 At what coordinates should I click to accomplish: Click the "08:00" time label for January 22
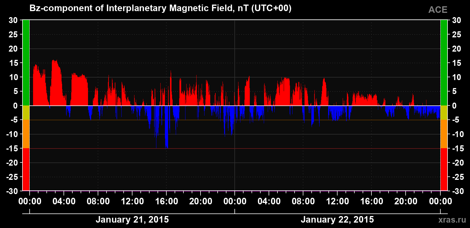click(x=303, y=201)
